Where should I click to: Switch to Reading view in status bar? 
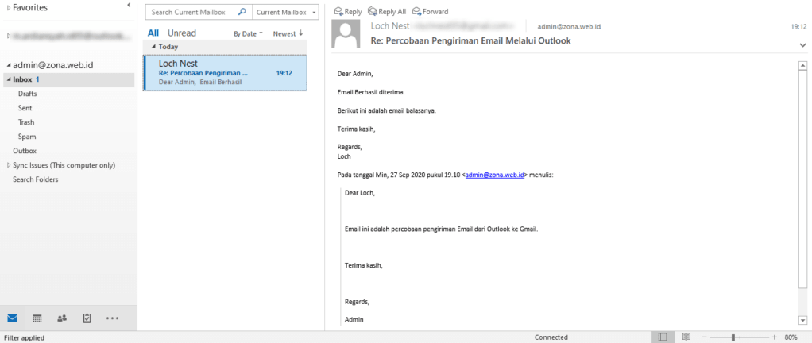point(686,337)
